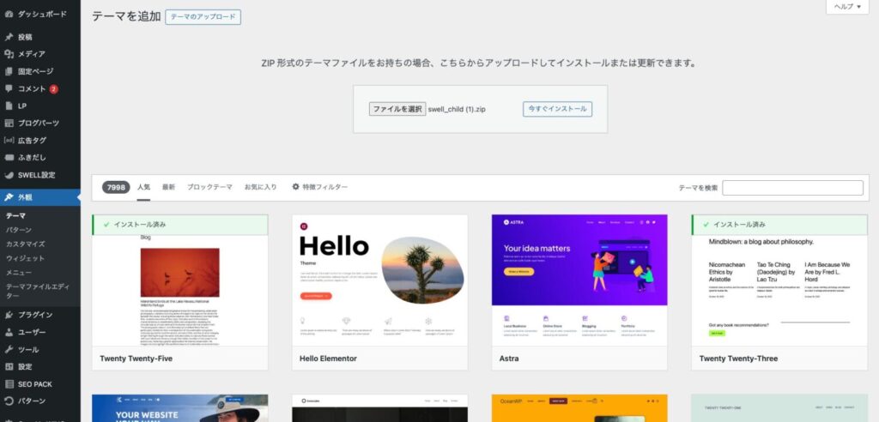Click the gear icon for 特徴フィルター
This screenshot has height=422, width=879.
coord(296,187)
